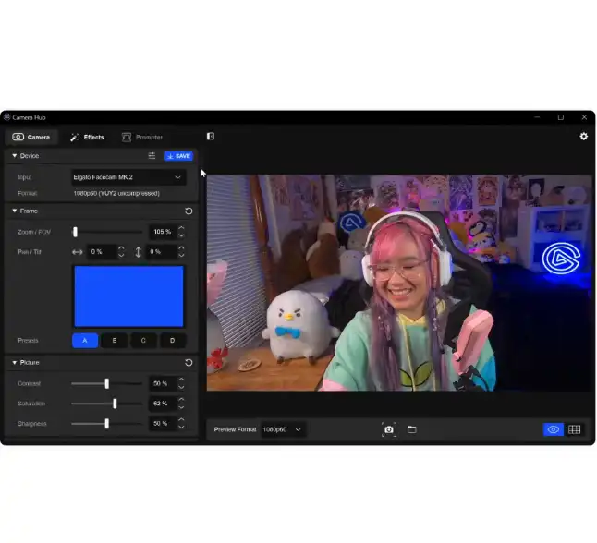Open the Input device dropdown

(x=128, y=177)
